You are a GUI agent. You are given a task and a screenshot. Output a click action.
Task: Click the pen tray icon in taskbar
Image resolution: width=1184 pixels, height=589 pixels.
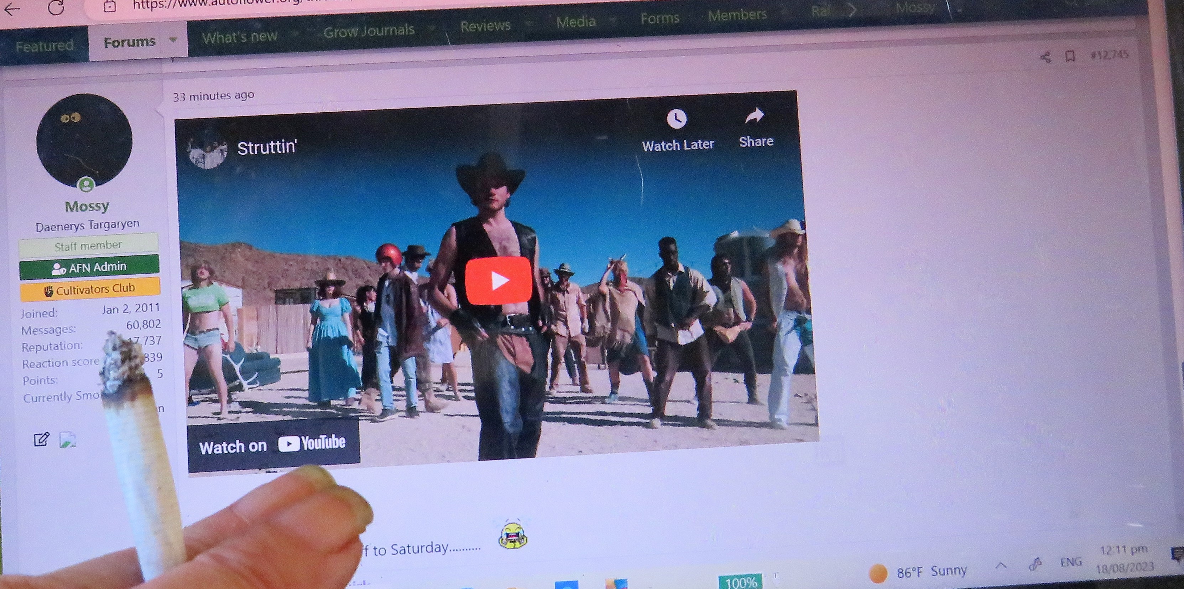(1035, 564)
